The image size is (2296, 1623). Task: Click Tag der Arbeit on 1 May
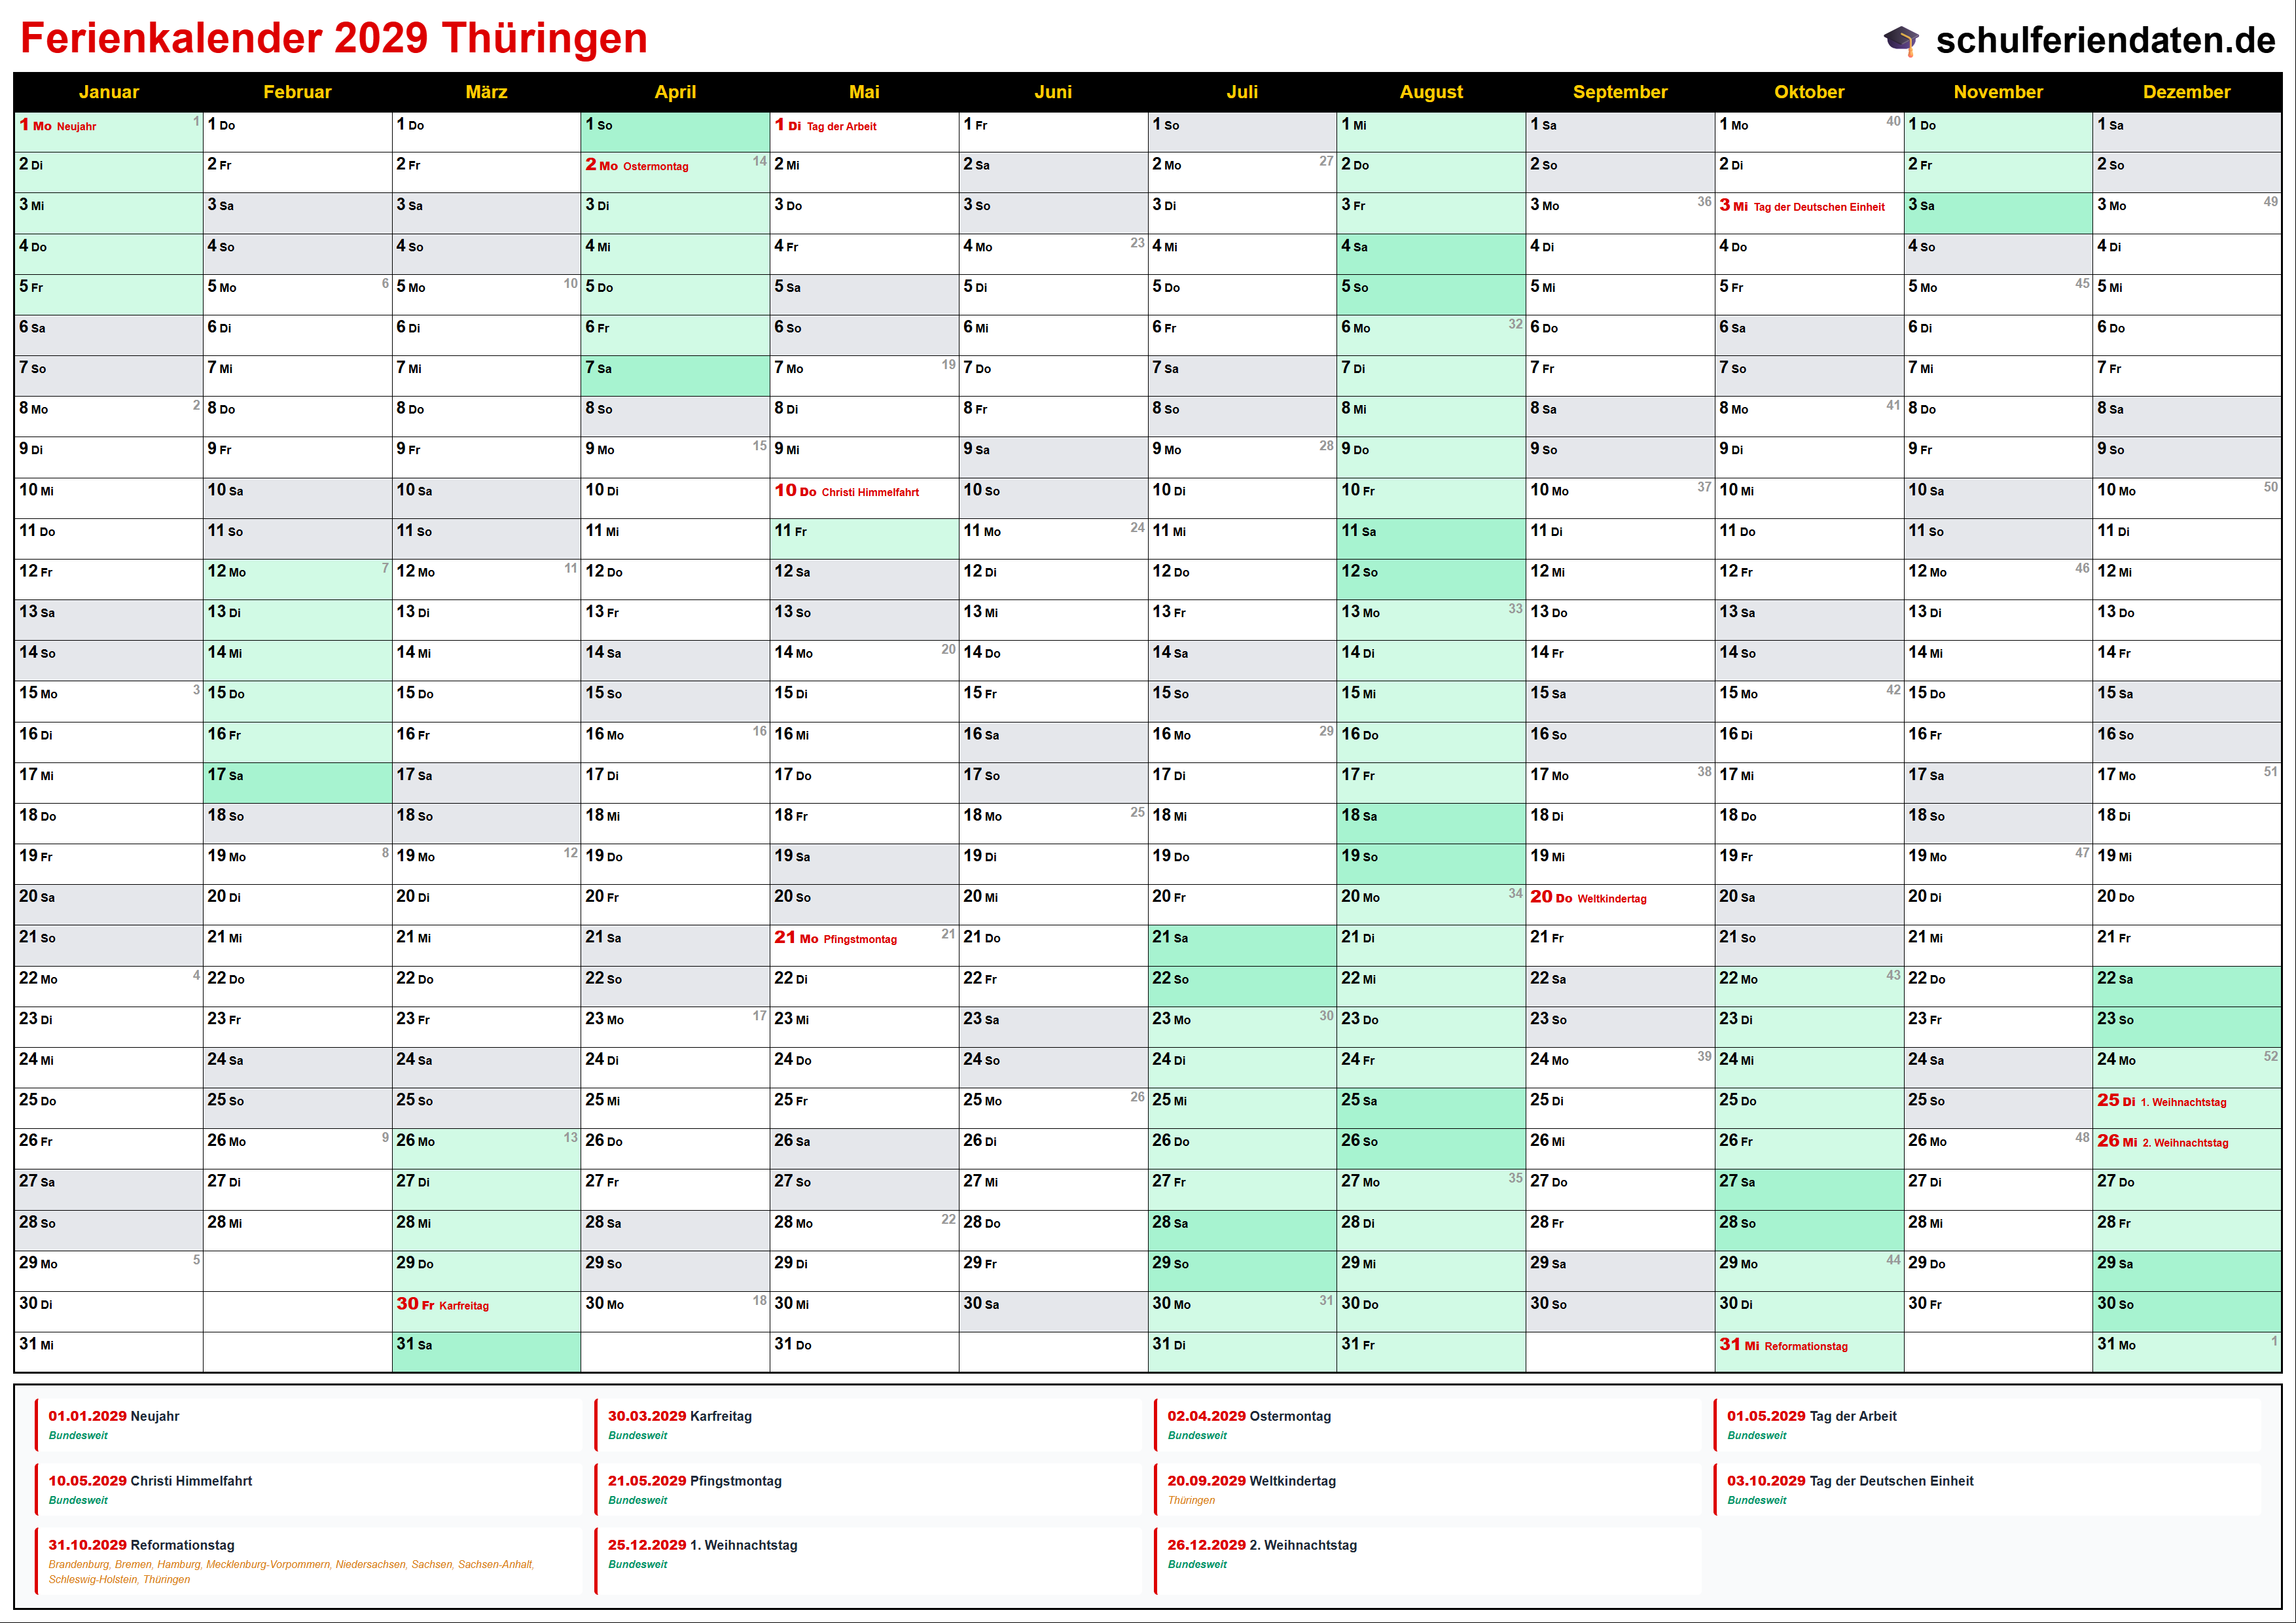(x=841, y=126)
